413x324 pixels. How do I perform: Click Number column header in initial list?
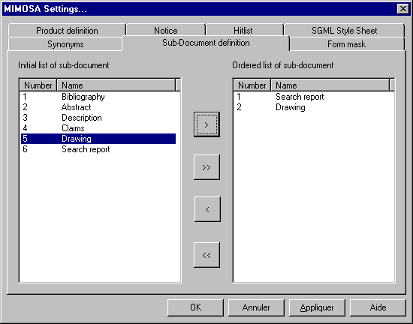pos(38,85)
